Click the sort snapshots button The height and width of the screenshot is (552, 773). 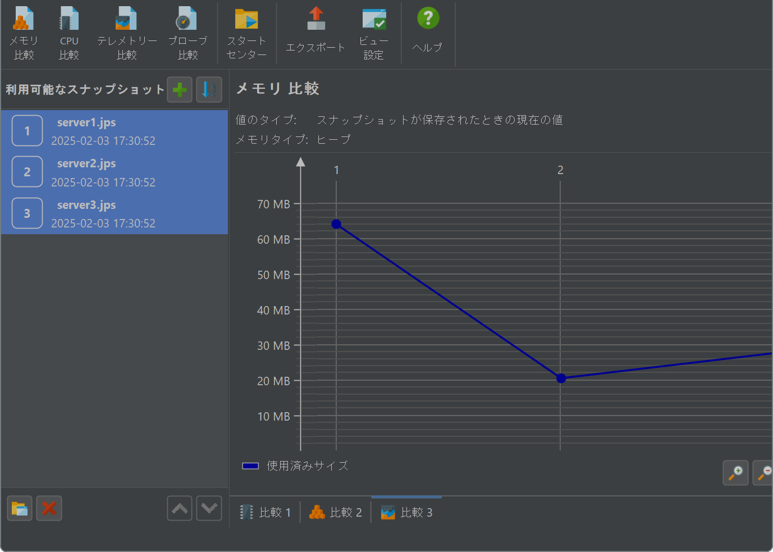[x=209, y=90]
